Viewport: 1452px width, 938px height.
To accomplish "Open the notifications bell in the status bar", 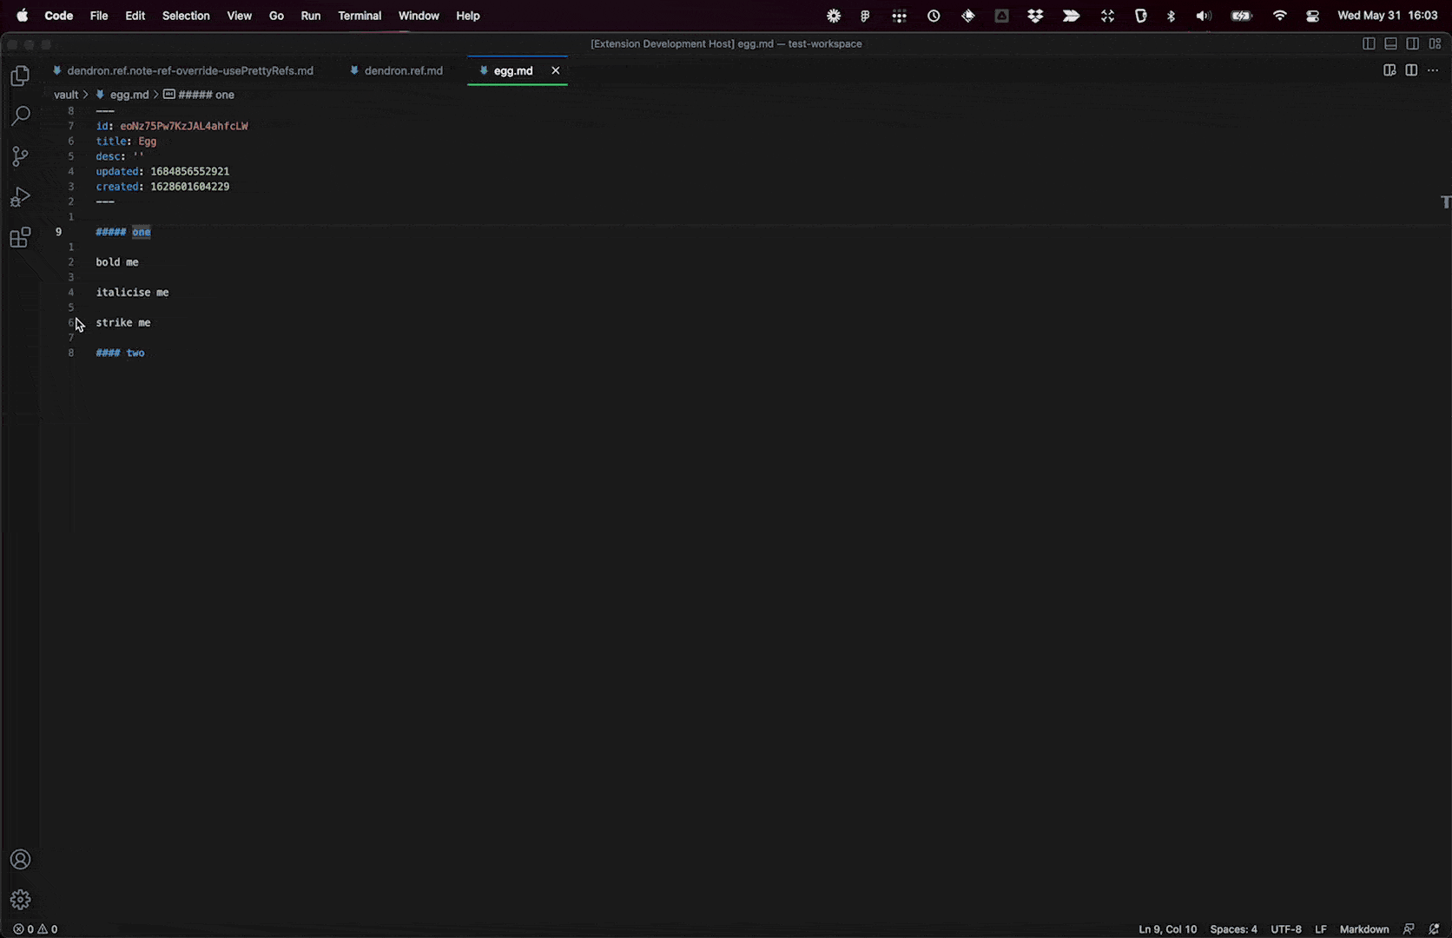I will point(1434,928).
